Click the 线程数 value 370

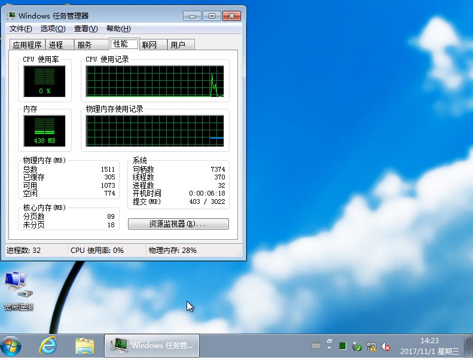click(219, 177)
